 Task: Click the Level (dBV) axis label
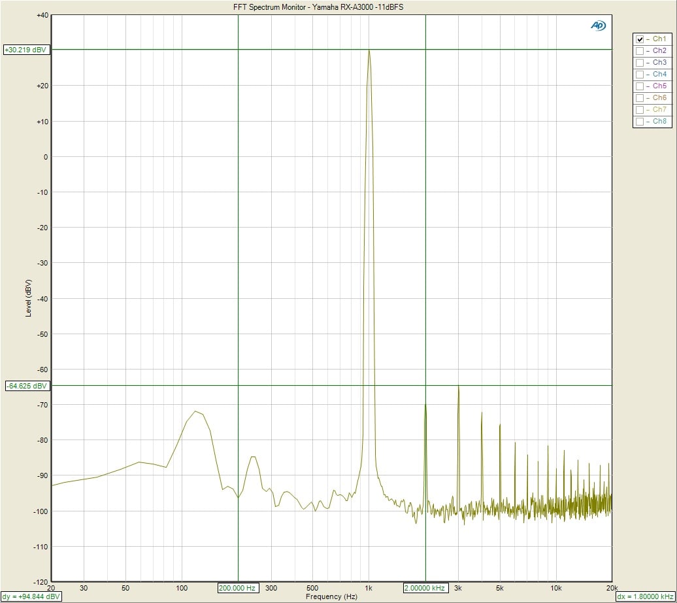click(x=29, y=298)
